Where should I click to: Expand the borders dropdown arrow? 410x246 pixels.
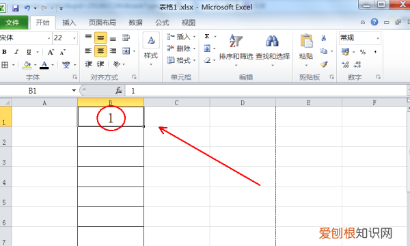click(13, 64)
